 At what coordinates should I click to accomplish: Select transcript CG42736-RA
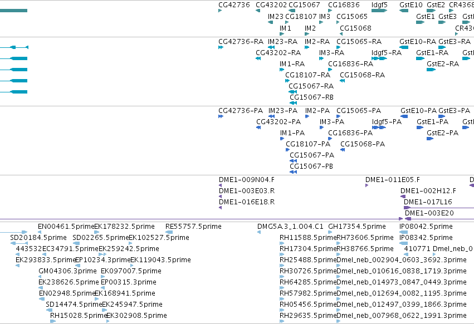241,42
